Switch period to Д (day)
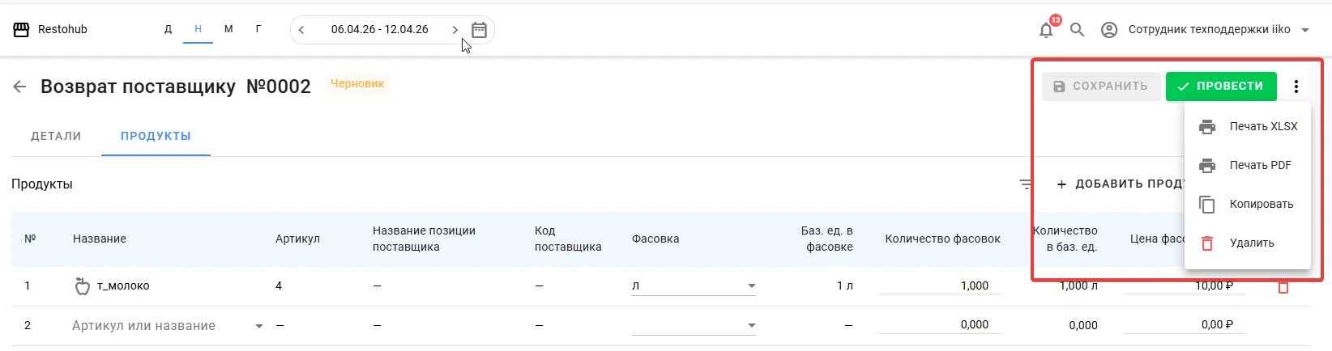This screenshot has width=1332, height=351. [168, 29]
